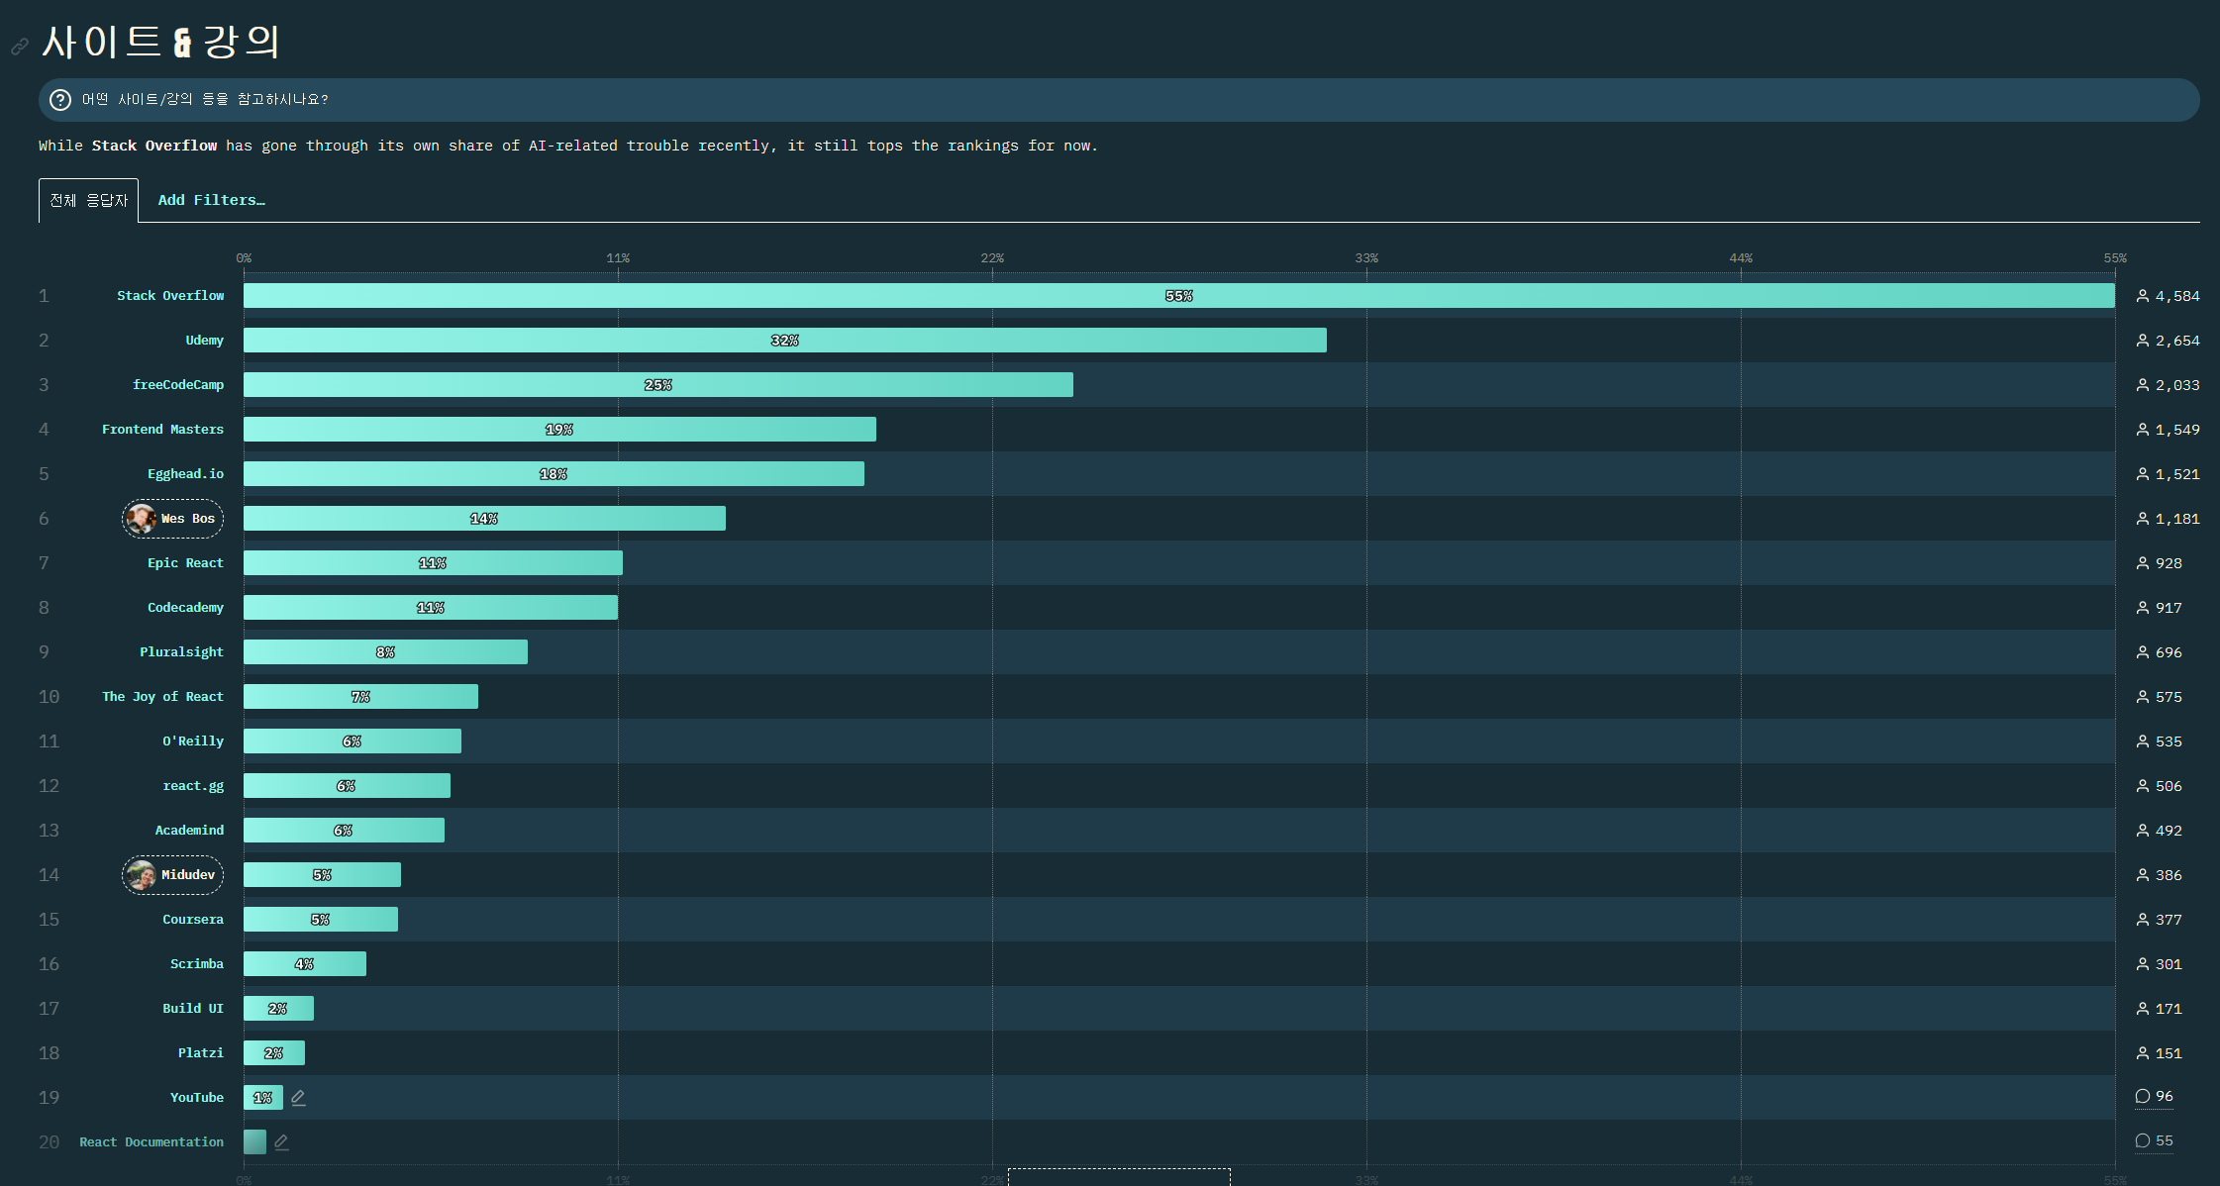Select the 전체 응답자 tab

88,200
